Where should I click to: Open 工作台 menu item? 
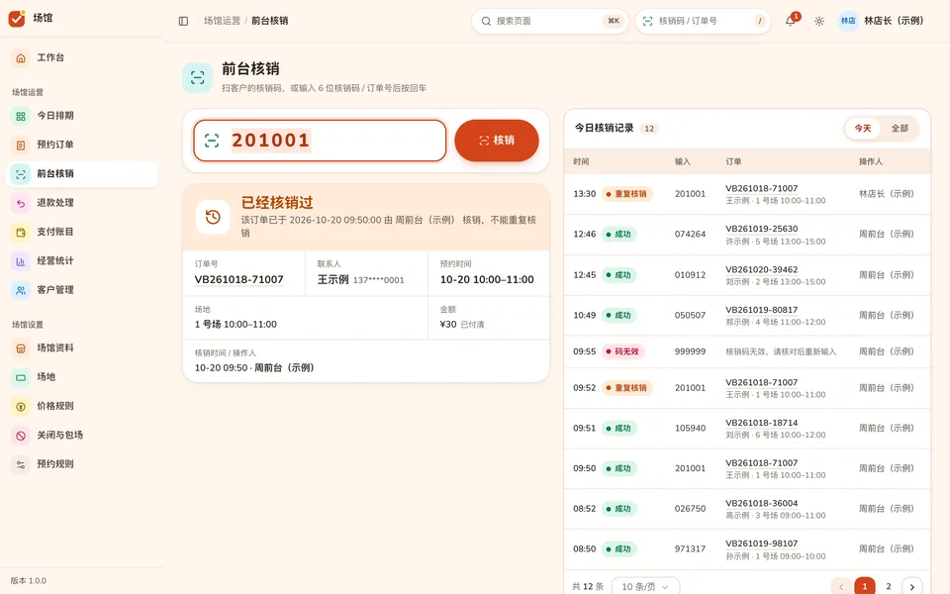[x=82, y=57]
